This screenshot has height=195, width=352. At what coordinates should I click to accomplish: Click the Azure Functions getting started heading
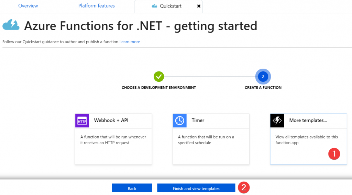pyautogui.click(x=141, y=26)
